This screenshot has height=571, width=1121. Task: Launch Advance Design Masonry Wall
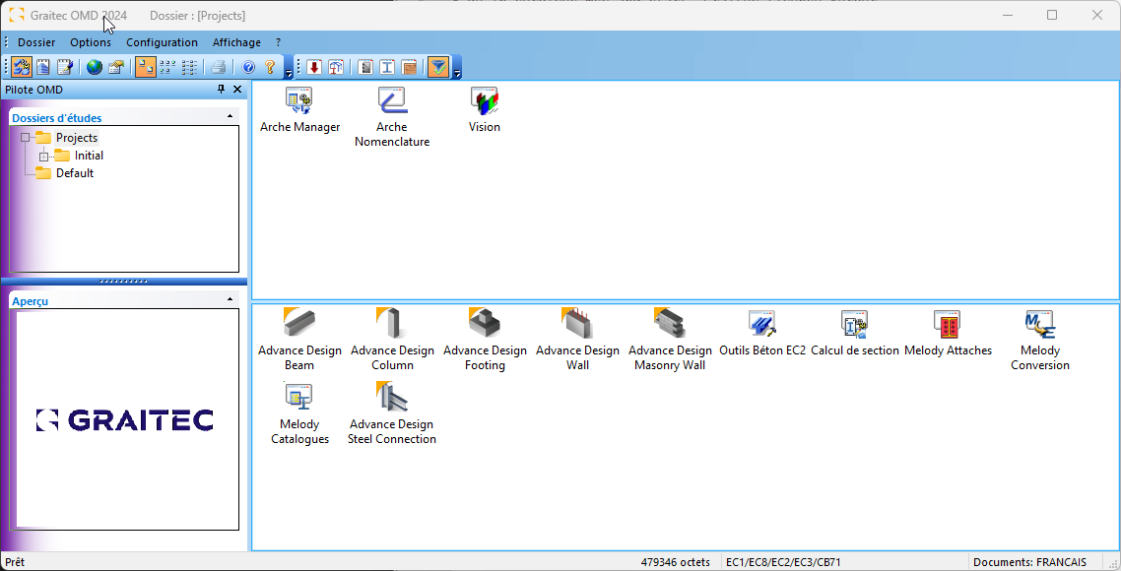pos(670,341)
